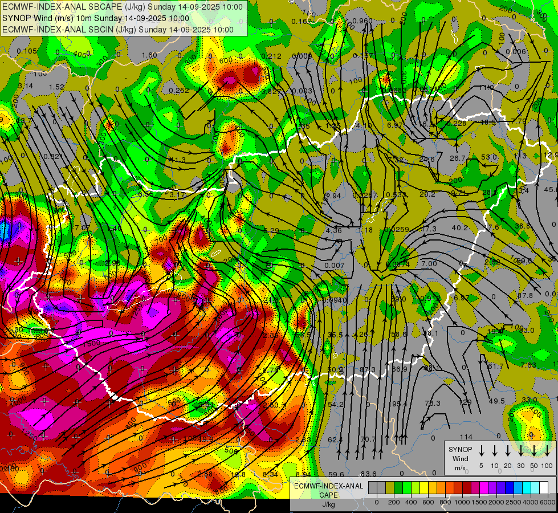The image size is (558, 513).
Task: Click the map value 12.8
Action: (x=238, y=474)
